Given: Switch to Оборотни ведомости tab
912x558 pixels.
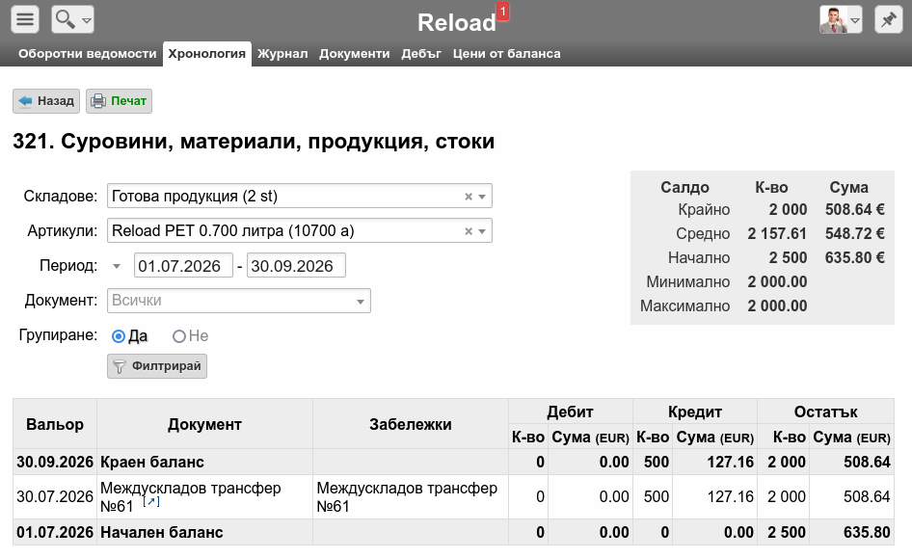Looking at the screenshot, I should [x=87, y=53].
